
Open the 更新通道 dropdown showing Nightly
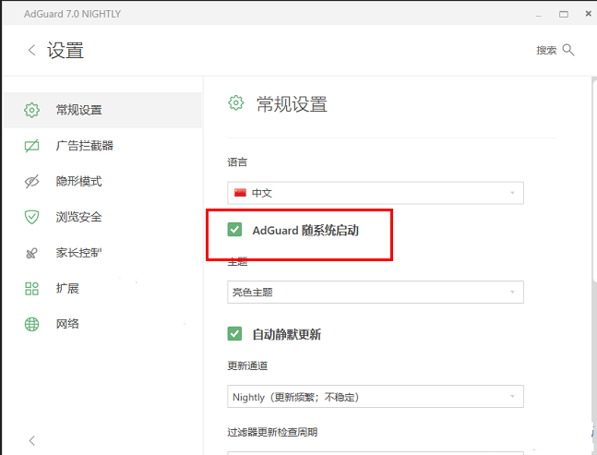(376, 396)
